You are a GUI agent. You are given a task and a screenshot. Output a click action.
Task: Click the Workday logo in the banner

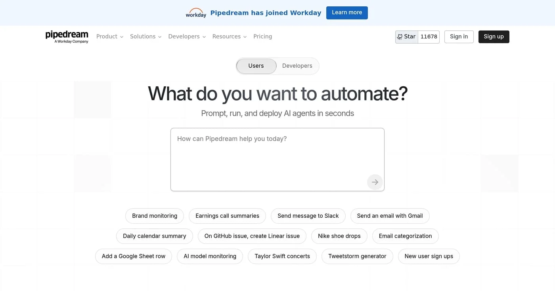(x=196, y=13)
